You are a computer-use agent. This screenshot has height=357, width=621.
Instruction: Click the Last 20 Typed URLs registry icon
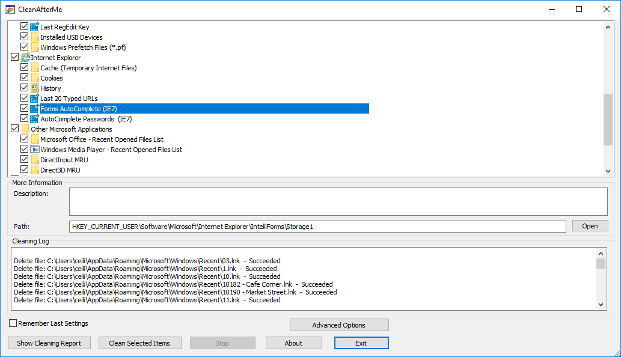(34, 99)
